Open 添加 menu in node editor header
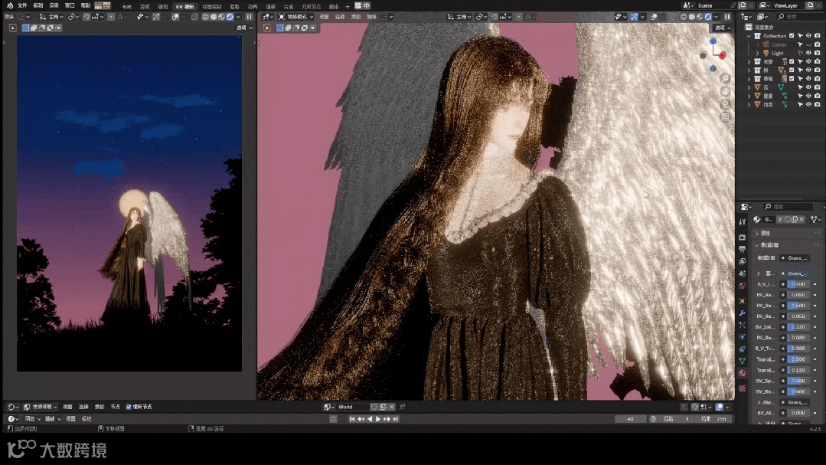Viewport: 826px width, 465px height. pyautogui.click(x=100, y=407)
